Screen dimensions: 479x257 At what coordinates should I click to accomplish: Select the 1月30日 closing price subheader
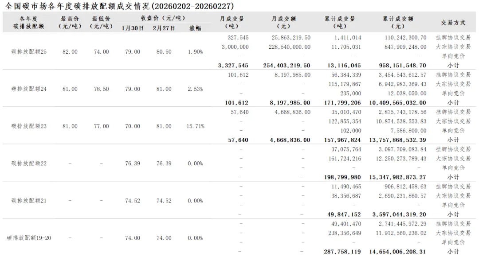pyautogui.click(x=133, y=28)
